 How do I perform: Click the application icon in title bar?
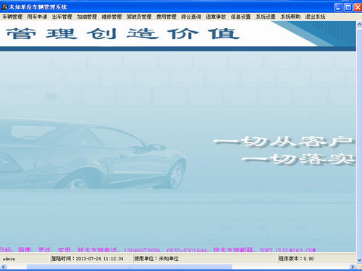pyautogui.click(x=4, y=7)
